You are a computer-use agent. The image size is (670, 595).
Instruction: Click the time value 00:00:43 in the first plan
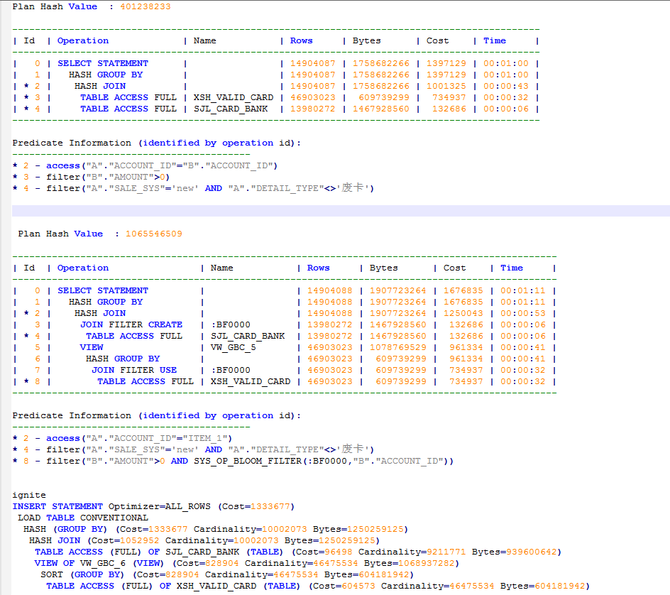(506, 86)
